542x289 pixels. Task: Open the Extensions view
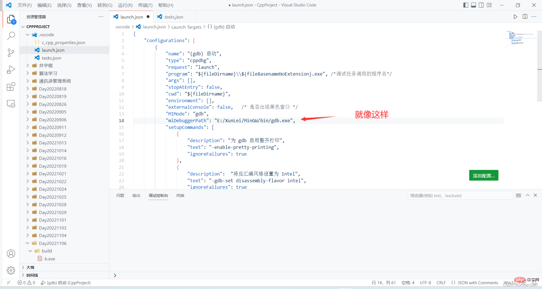coord(11,87)
